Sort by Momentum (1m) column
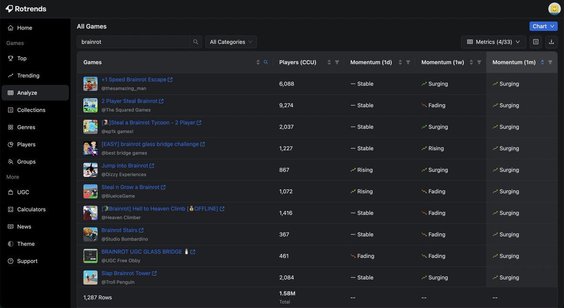The height and width of the screenshot is (308, 564). [x=542, y=62]
